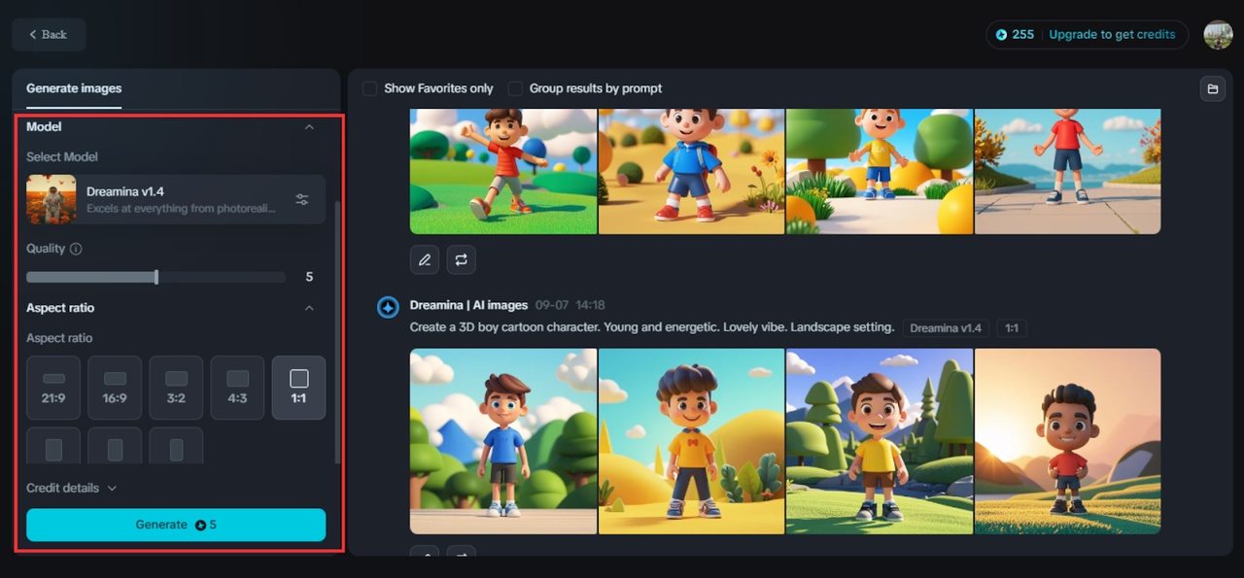Viewport: 1244px width, 578px height.
Task: Select 1:1 aspect ratio
Action: pyautogui.click(x=298, y=388)
